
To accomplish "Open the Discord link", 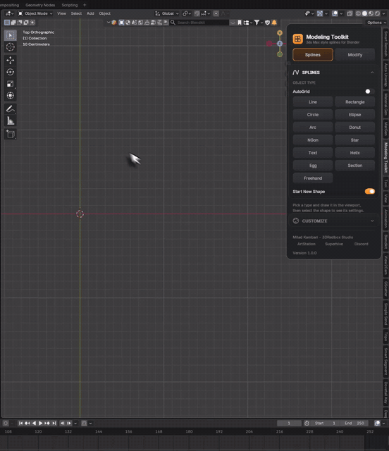I will coord(361,244).
